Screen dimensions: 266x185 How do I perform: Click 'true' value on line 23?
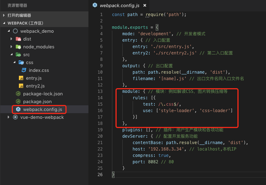click(163, 155)
